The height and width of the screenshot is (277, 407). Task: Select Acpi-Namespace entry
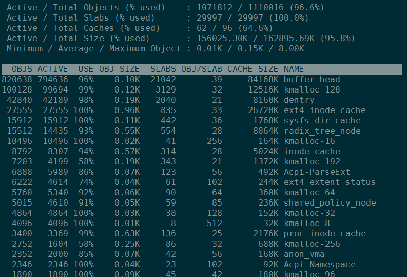point(320,264)
